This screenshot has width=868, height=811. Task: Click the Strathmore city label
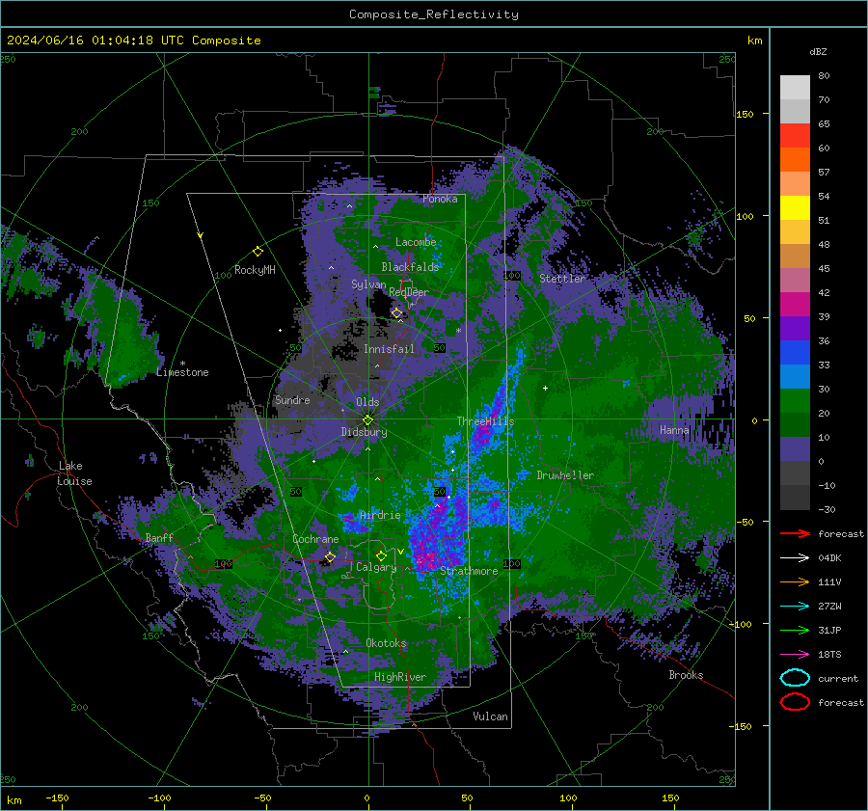coord(469,571)
